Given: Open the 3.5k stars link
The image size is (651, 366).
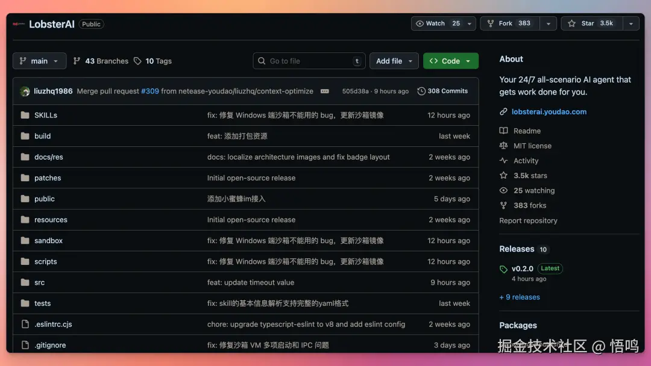Looking at the screenshot, I should pos(530,176).
